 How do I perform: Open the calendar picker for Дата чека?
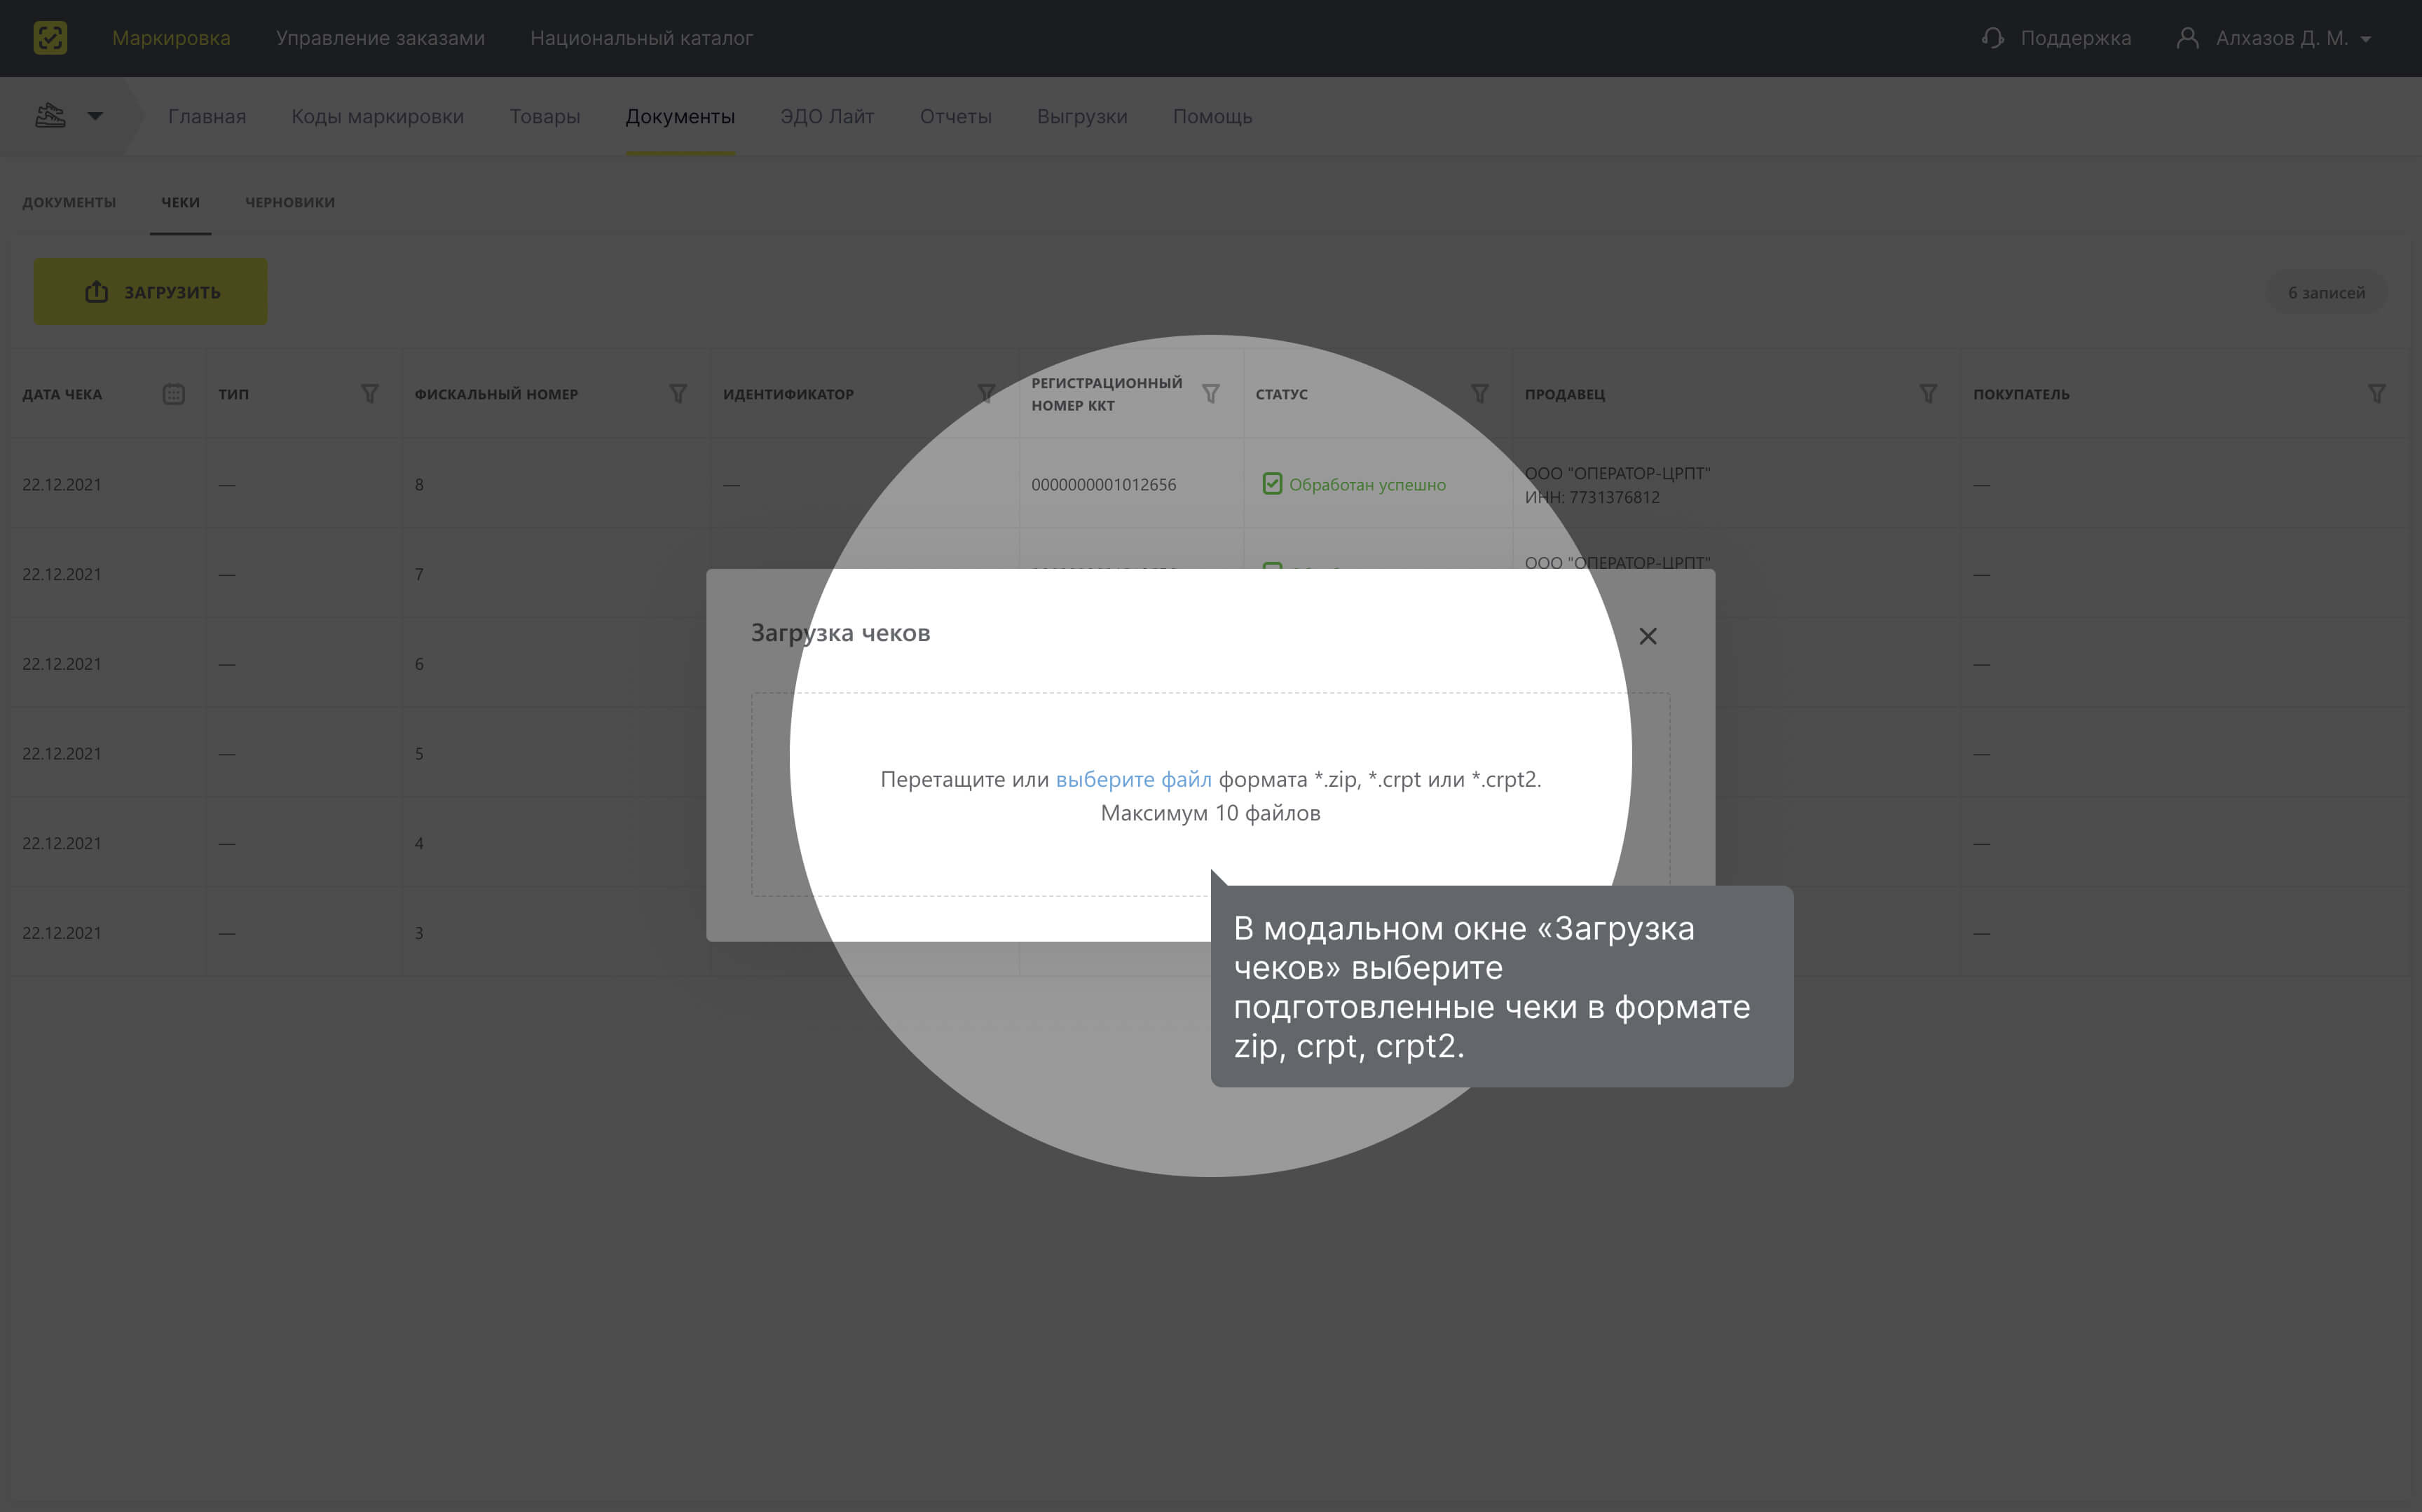click(x=173, y=394)
